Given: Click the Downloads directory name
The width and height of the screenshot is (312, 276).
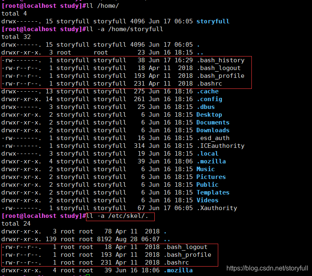Looking at the screenshot, I should pyautogui.click(x=213, y=130).
